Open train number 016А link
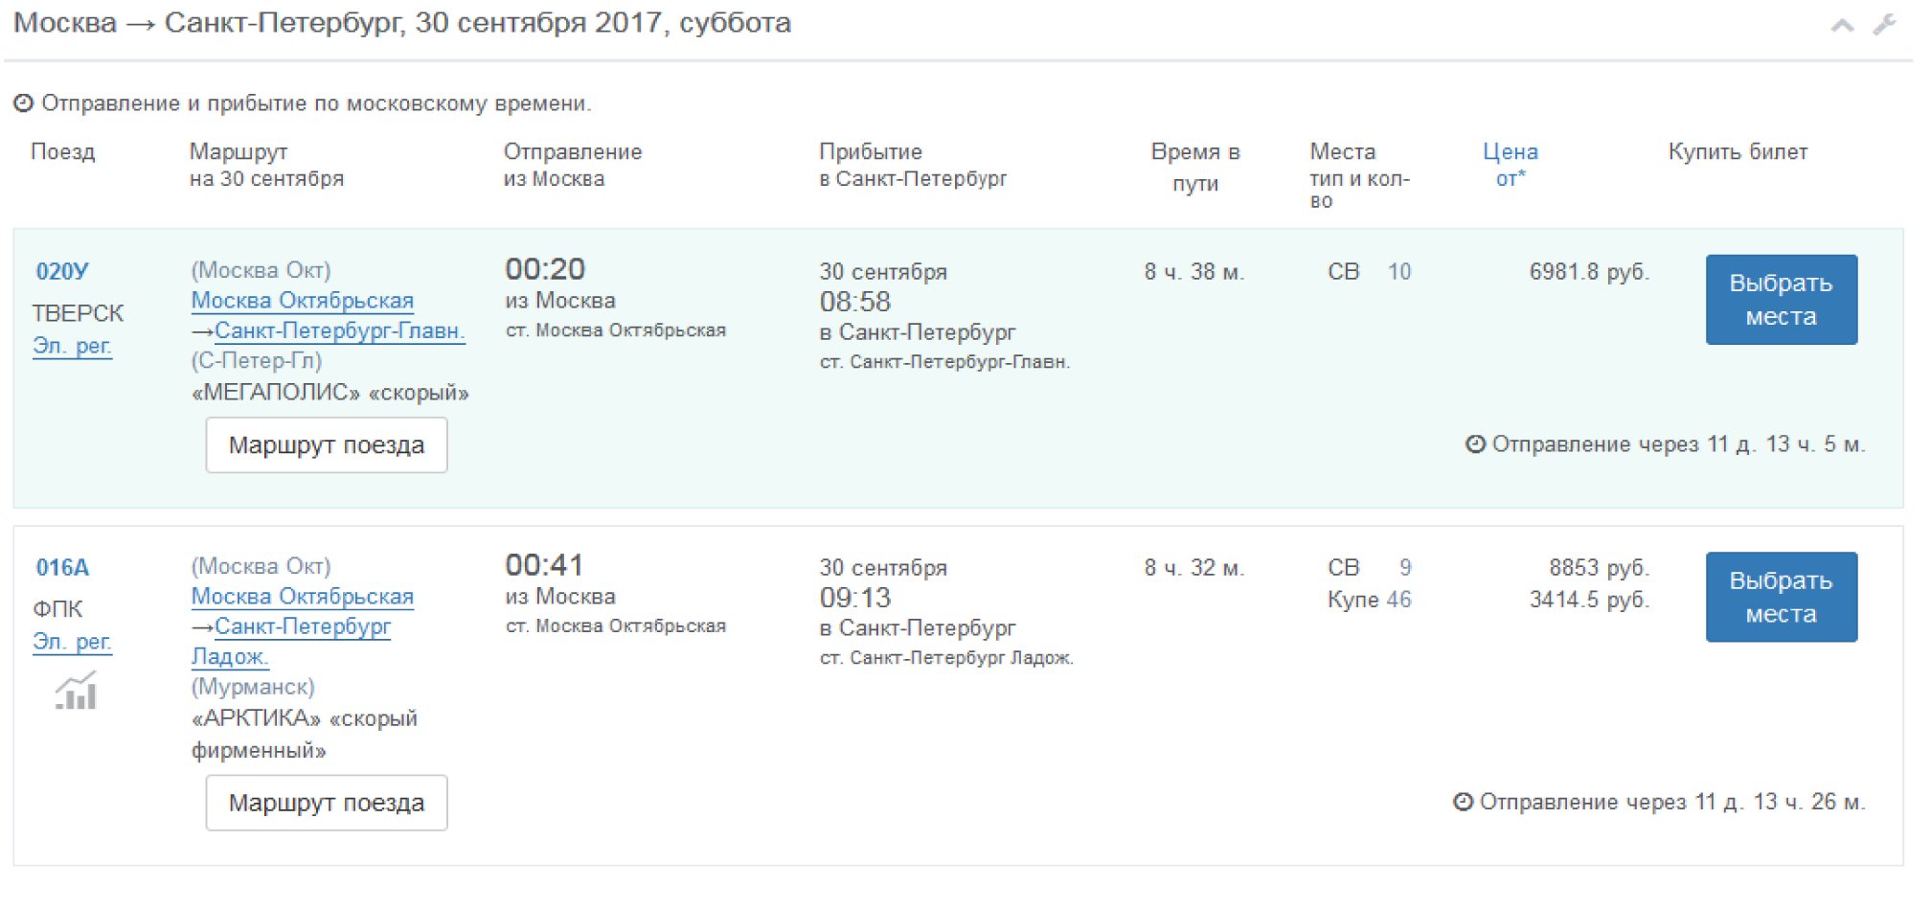This screenshot has height=909, width=1931. (62, 568)
